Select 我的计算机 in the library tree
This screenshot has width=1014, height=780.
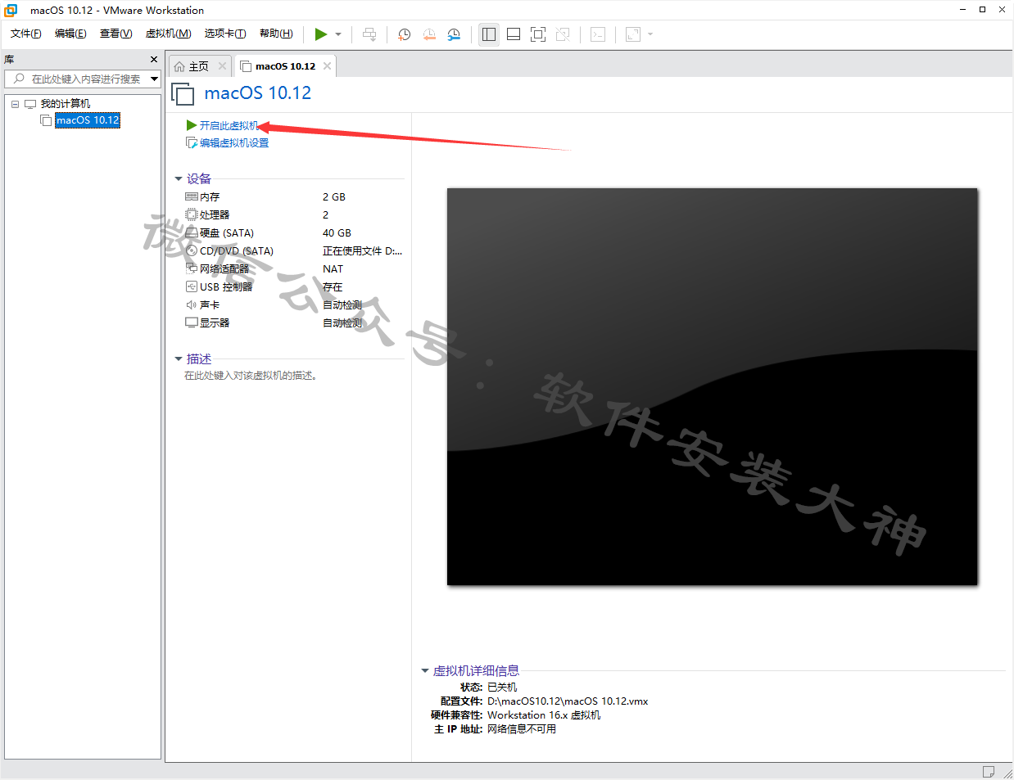[x=66, y=104]
